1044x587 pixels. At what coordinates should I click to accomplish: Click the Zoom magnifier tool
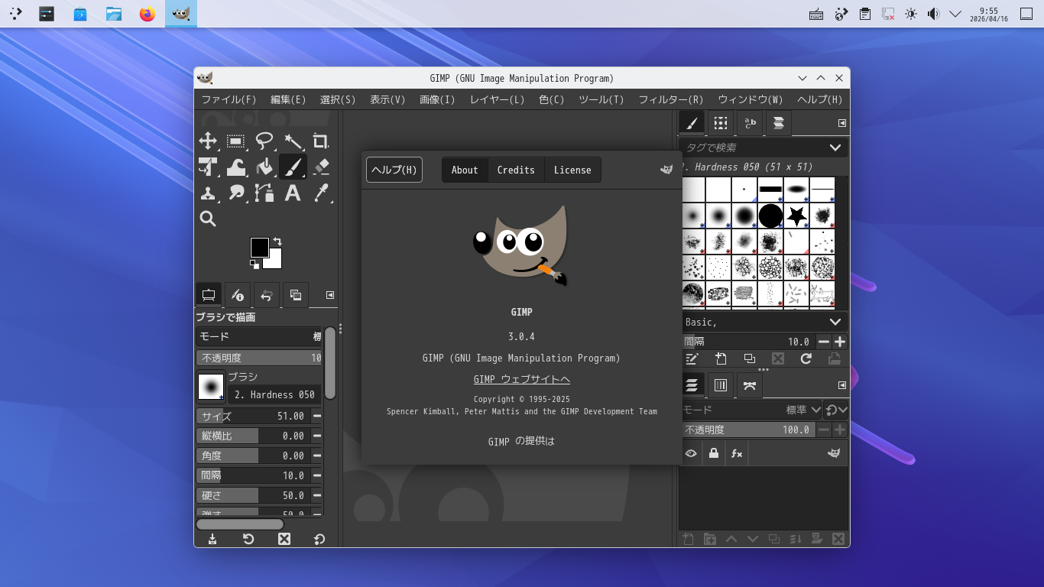208,219
